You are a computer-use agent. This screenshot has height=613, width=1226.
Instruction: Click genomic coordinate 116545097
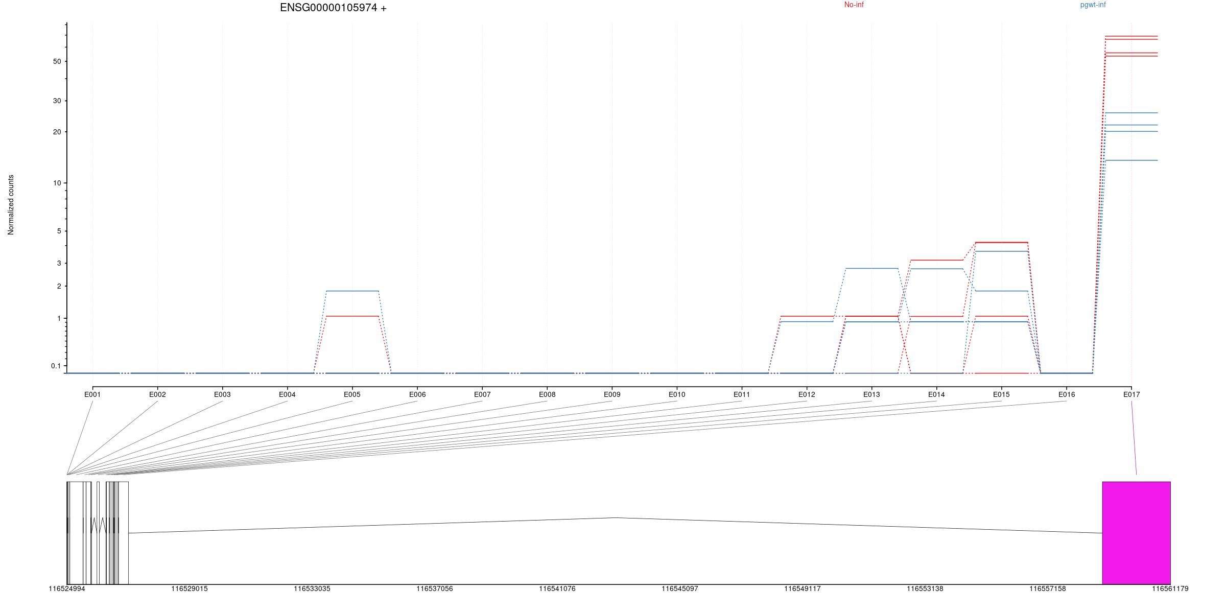tap(680, 589)
